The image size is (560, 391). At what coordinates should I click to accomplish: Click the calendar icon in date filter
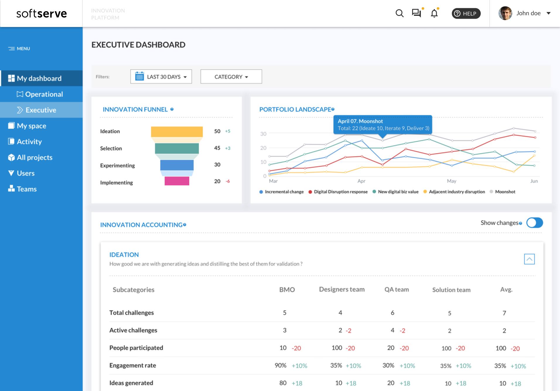click(139, 76)
